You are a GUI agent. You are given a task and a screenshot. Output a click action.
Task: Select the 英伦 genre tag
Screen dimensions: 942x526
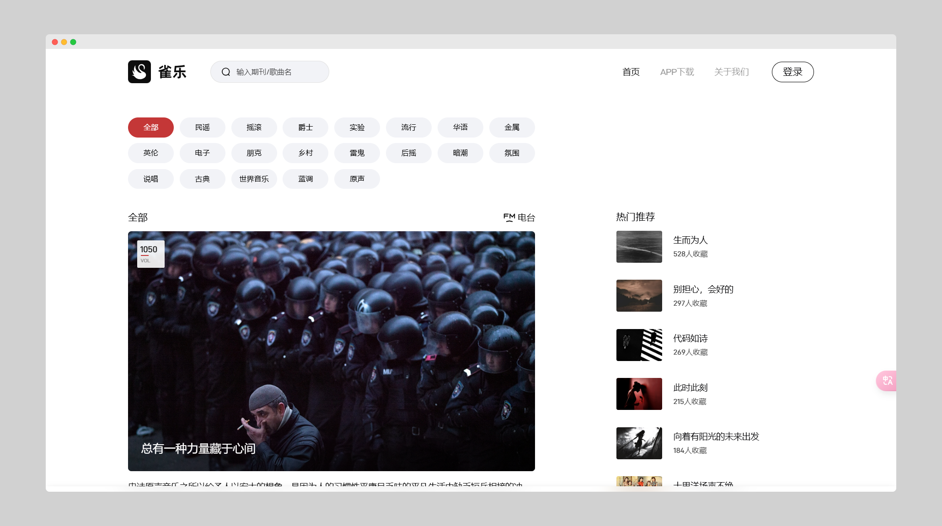pos(151,153)
